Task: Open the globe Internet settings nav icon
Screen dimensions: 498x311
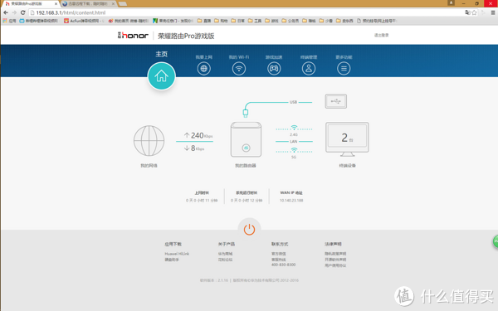Action: [x=204, y=69]
